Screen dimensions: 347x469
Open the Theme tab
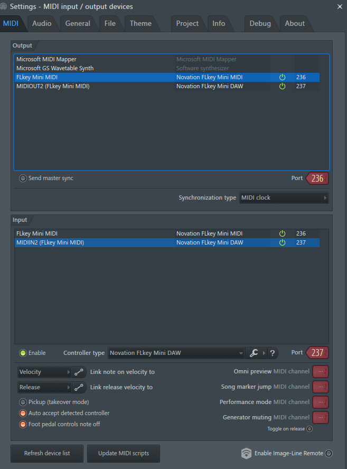click(x=140, y=23)
